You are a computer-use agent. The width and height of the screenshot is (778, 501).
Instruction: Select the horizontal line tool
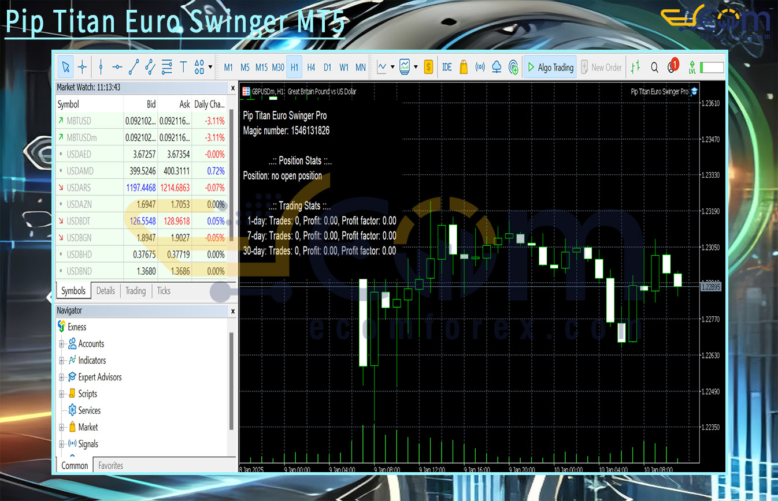[x=117, y=68]
